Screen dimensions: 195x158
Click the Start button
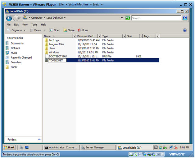click(x=9, y=147)
